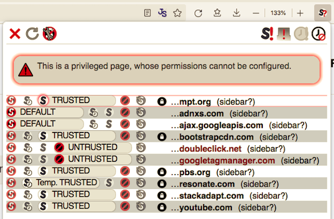The width and height of the screenshot is (334, 219).
Task: Mark youtube.com as Untrusted
Action: pyautogui.click(x=125, y=206)
